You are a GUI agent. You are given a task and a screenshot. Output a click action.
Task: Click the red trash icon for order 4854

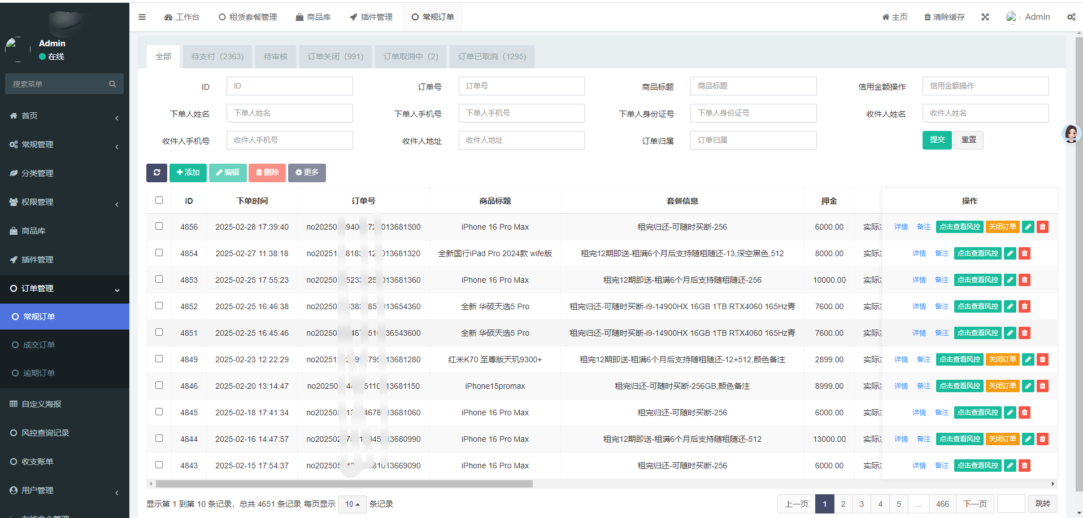[1024, 253]
